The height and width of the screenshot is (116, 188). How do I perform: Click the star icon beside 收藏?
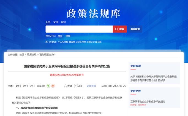click(65, 86)
